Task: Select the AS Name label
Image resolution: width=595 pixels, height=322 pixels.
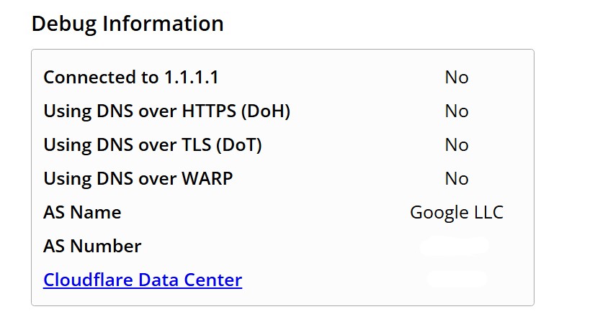Action: pyautogui.click(x=82, y=212)
